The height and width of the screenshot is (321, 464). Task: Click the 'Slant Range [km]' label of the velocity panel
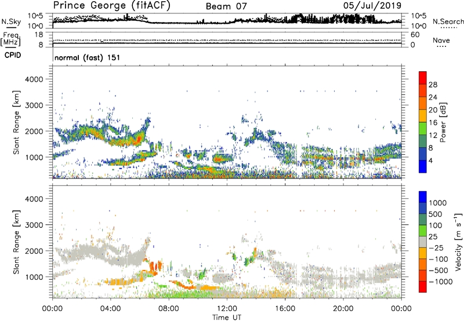tap(16, 242)
